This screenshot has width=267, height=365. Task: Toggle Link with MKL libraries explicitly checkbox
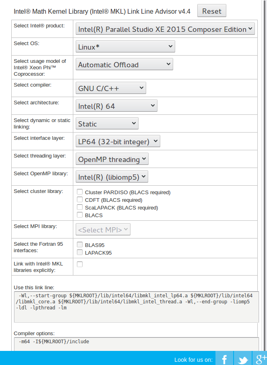coord(80,264)
